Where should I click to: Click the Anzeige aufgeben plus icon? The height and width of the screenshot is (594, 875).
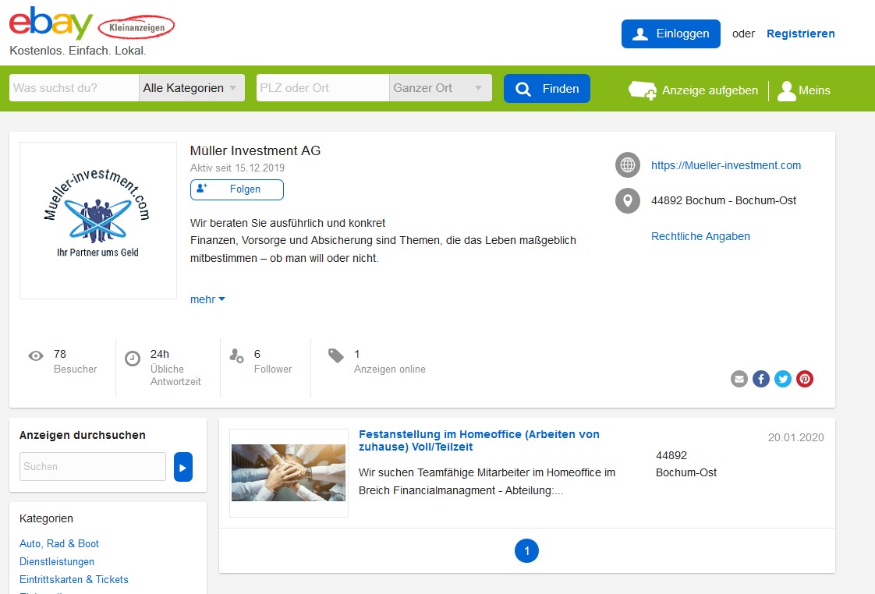tap(642, 90)
